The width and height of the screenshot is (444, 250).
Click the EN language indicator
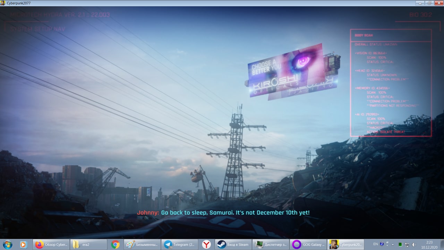tap(375, 244)
